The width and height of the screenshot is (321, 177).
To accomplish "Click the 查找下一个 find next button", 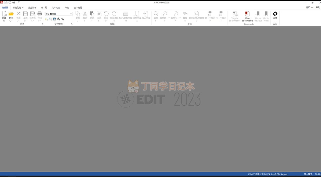I will pyautogui.click(x=176, y=16).
